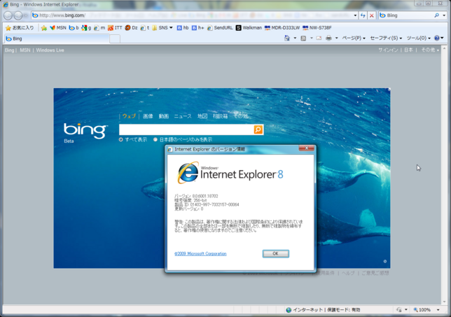
Task: Select the ウェブ search category
Action: pos(129,116)
